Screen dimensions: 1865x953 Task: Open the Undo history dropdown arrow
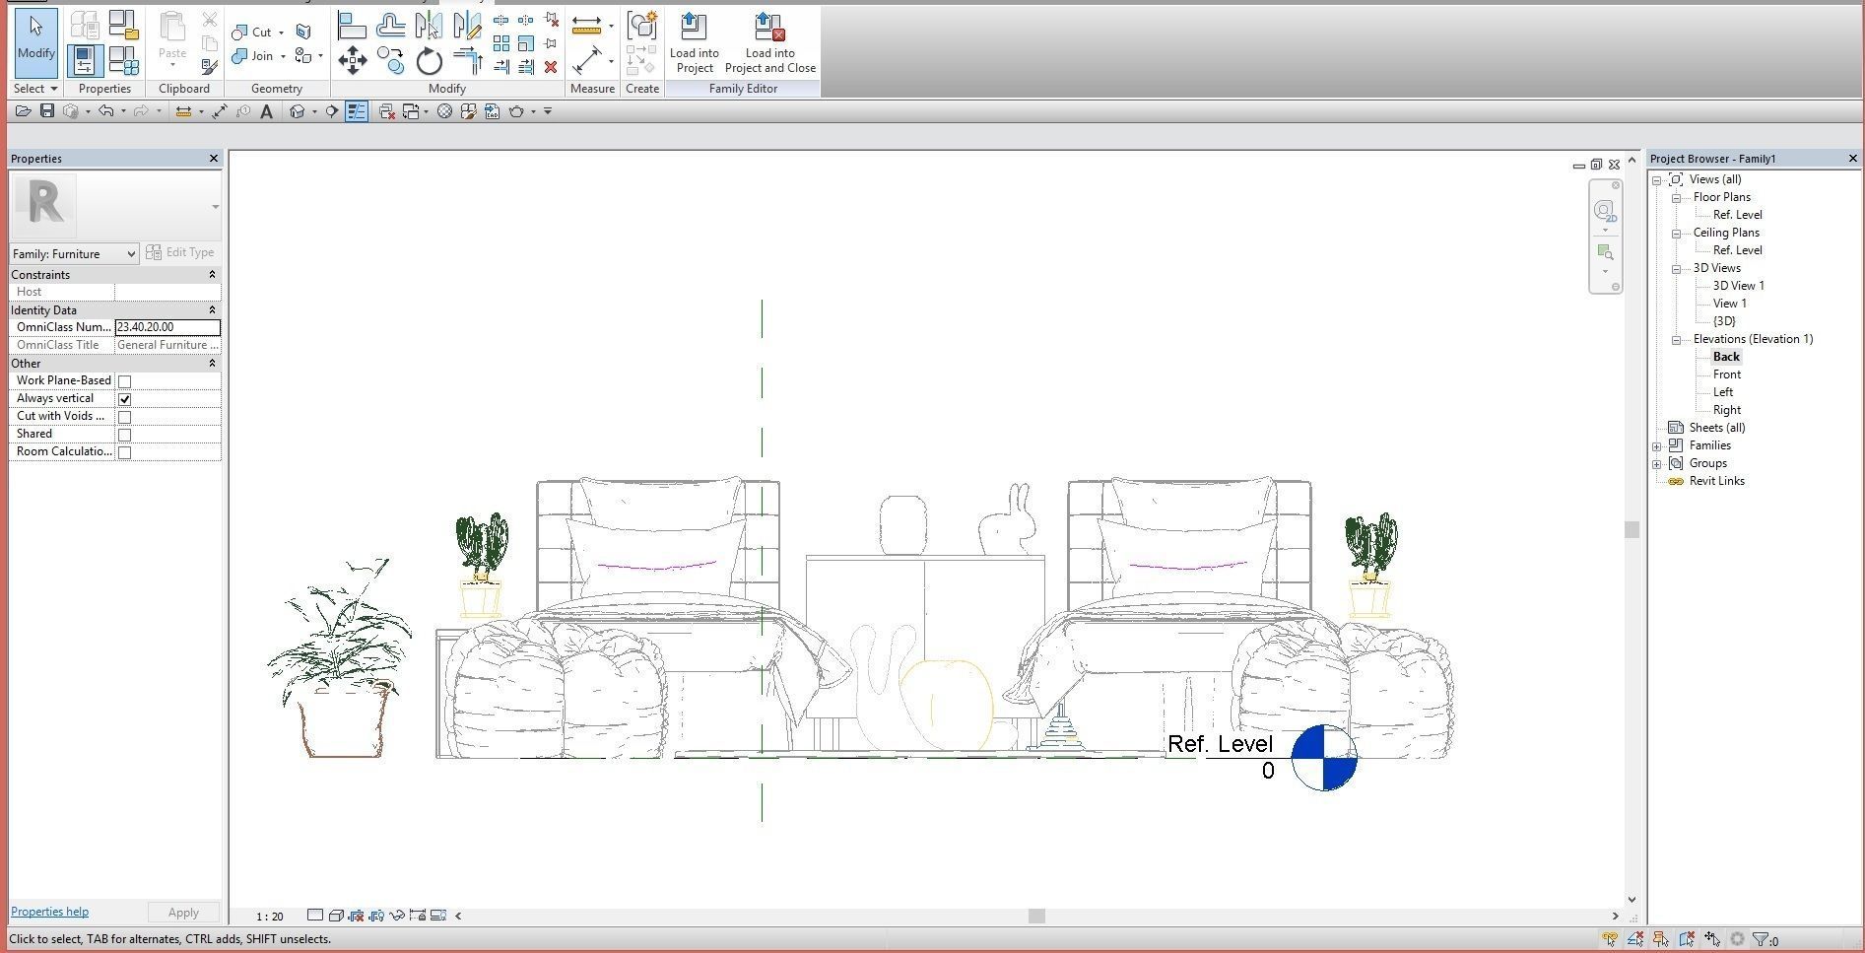(x=122, y=111)
